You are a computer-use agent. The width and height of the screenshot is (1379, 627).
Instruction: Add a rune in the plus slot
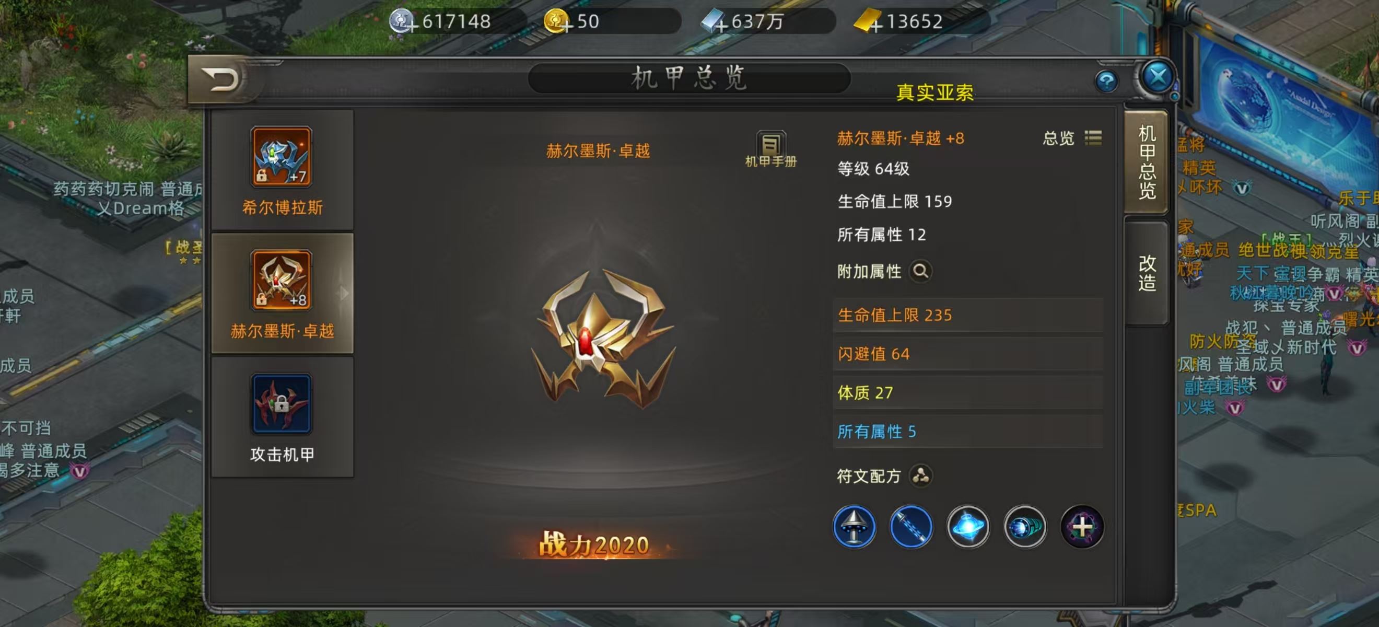(x=1082, y=527)
